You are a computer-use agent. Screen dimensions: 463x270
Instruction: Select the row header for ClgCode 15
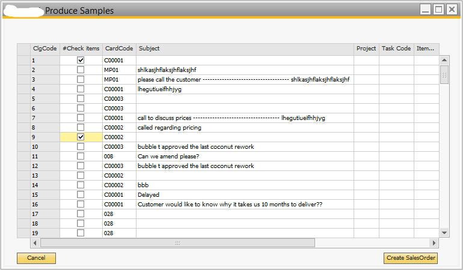point(23,195)
